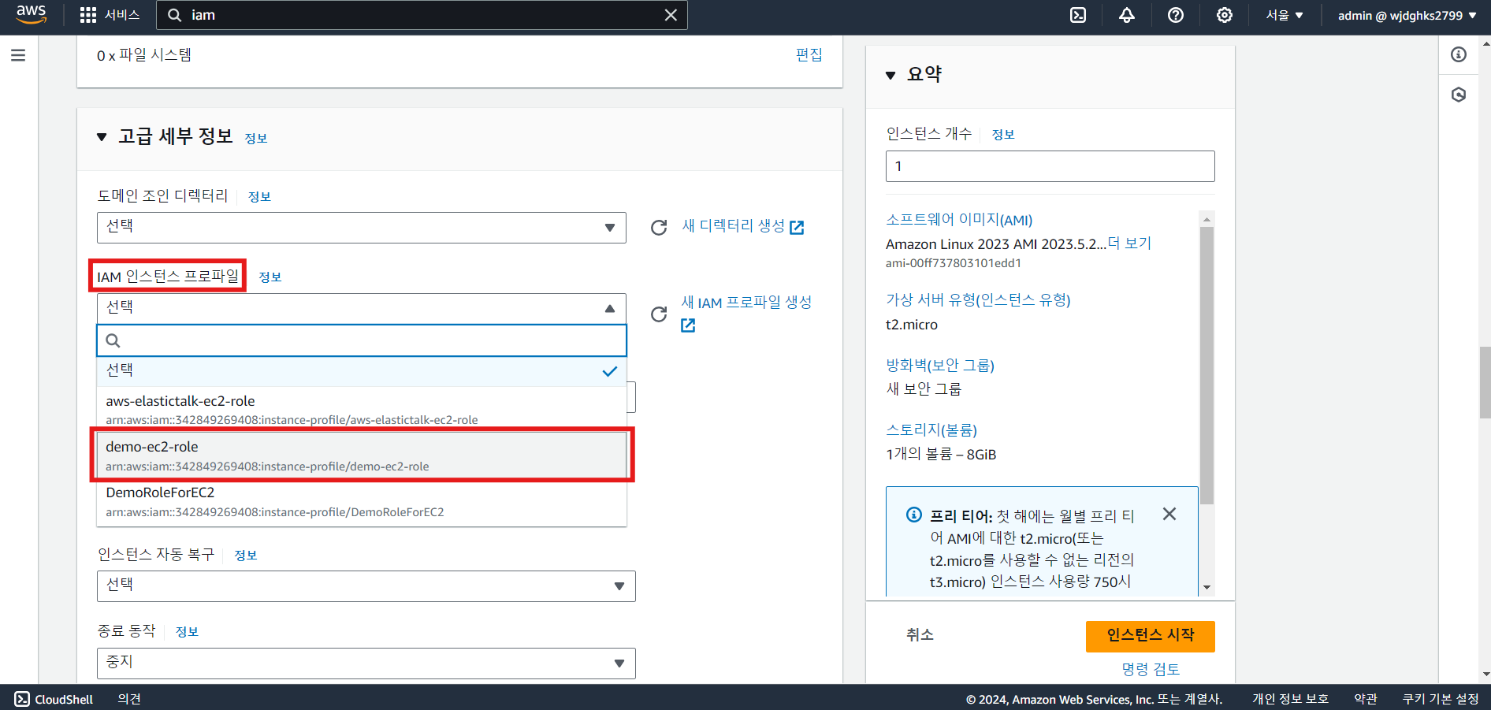Open the hexagon tools icon on right rail
This screenshot has width=1491, height=710.
point(1459,95)
